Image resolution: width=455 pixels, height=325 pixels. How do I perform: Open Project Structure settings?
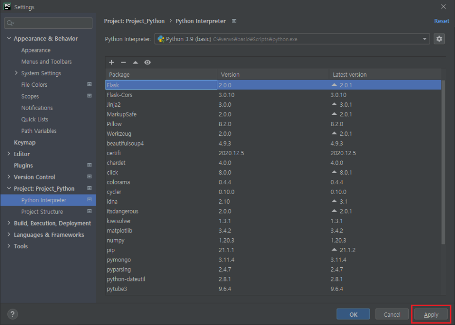(x=42, y=212)
